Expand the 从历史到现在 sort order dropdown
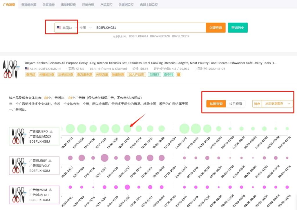297x210 pixels. [277, 104]
